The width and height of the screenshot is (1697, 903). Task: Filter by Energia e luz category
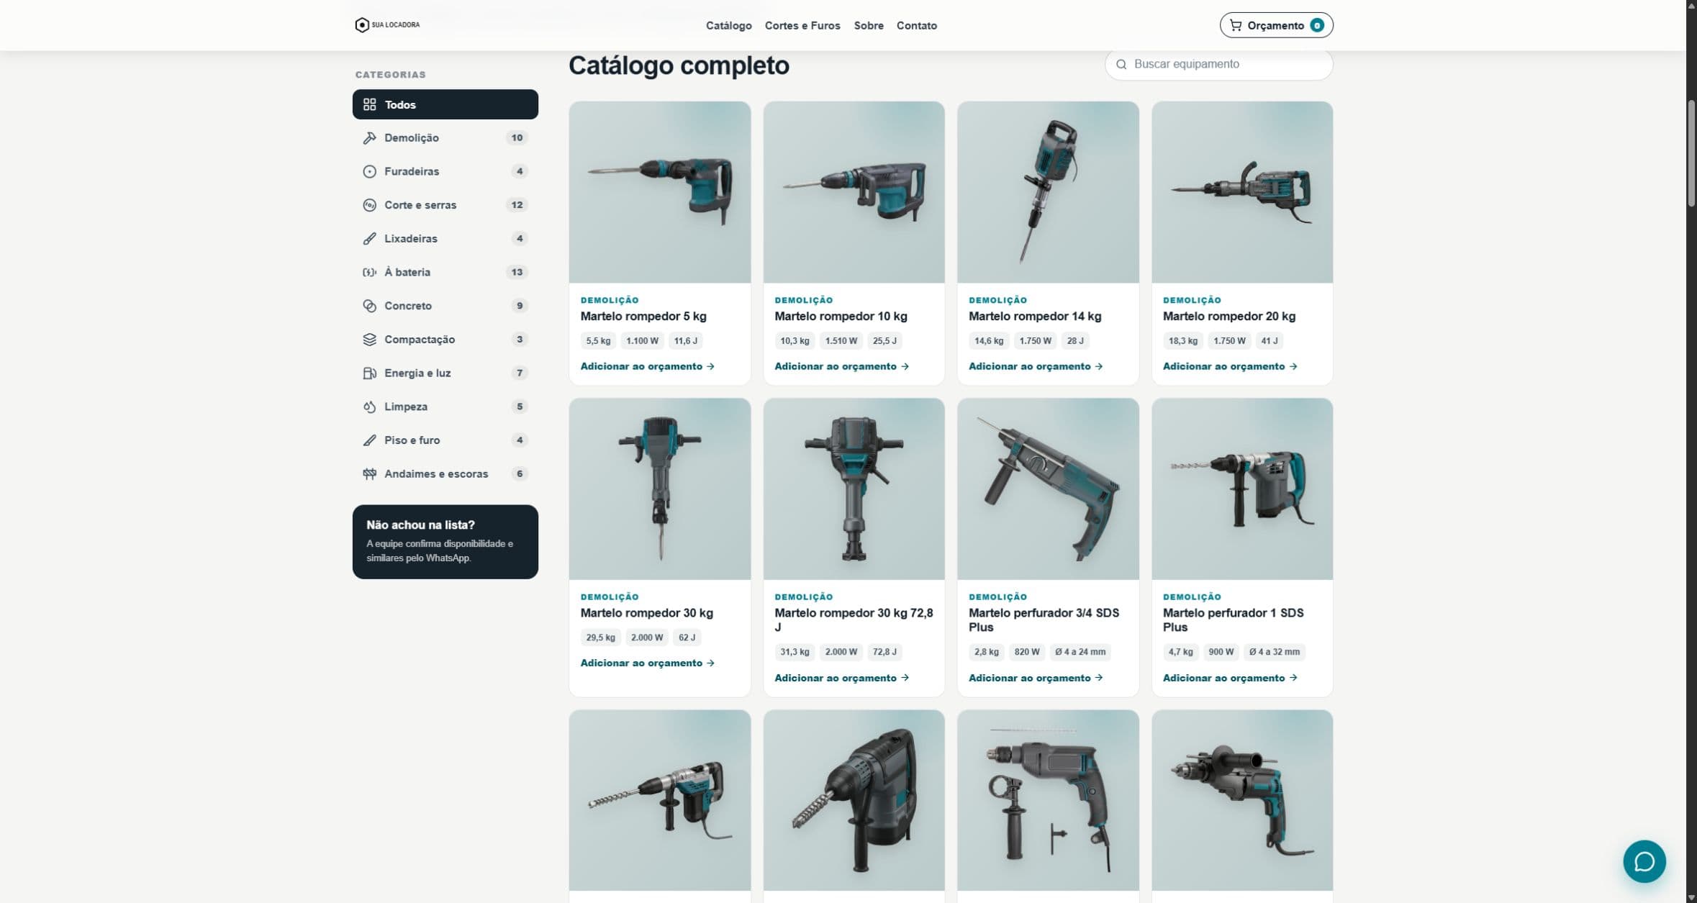(445, 373)
